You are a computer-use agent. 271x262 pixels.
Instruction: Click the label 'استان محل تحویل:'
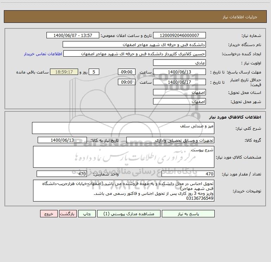245,92
